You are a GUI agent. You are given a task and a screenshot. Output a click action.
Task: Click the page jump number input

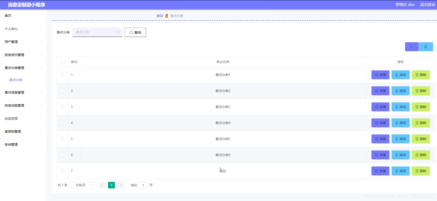point(143,185)
